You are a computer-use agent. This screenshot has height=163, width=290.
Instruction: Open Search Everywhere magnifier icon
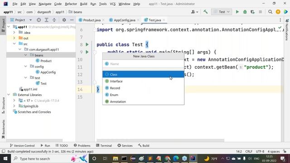(x=270, y=12)
